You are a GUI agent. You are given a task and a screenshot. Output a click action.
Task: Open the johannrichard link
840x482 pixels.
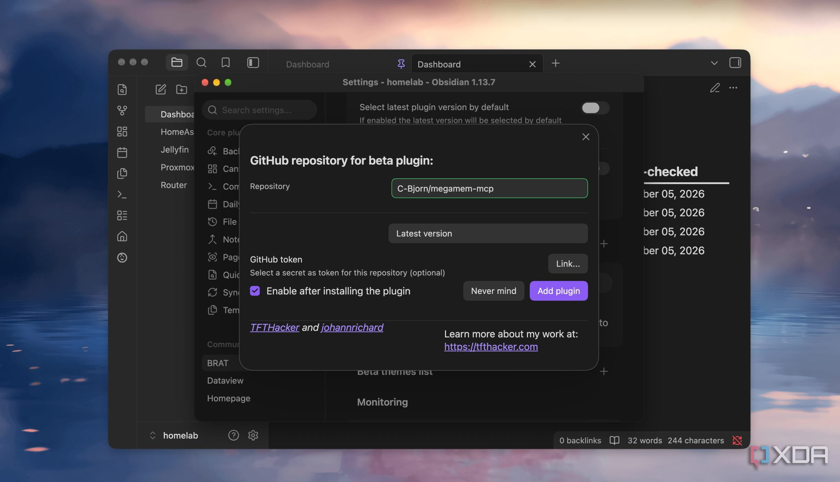tap(352, 327)
